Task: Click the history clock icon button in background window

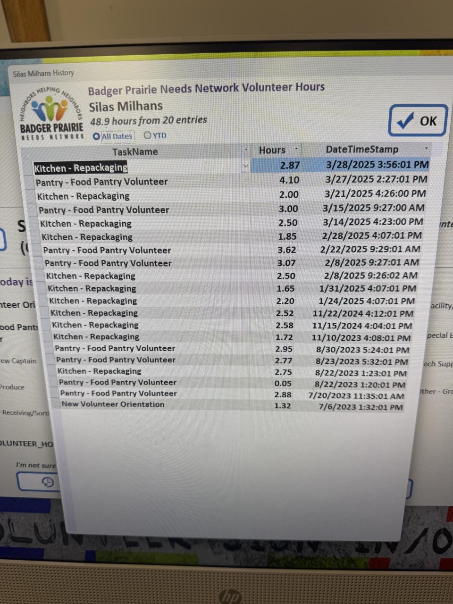Action: [x=47, y=482]
